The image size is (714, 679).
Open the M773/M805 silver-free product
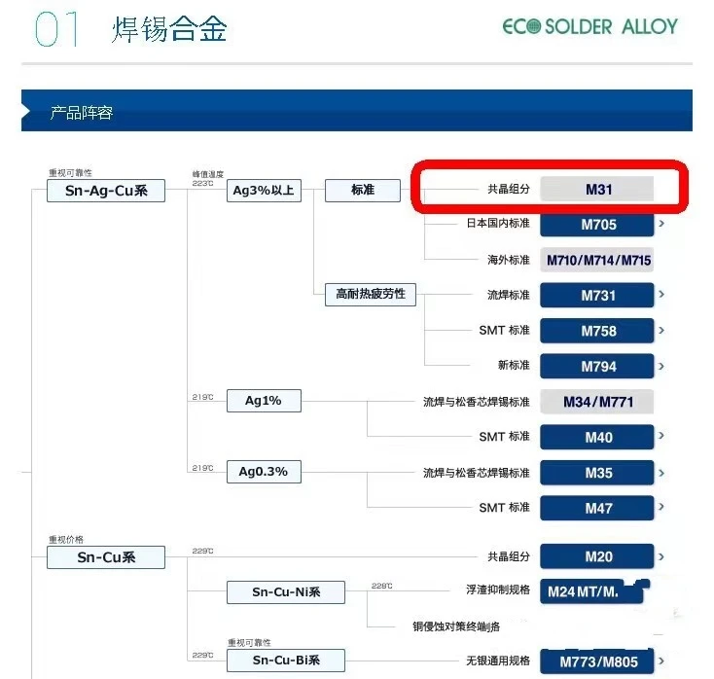[597, 661]
